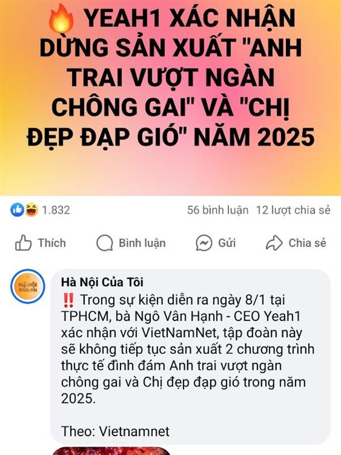
Task: Open the Hà Nội Của Tôi commenter name
Action: coord(102,282)
